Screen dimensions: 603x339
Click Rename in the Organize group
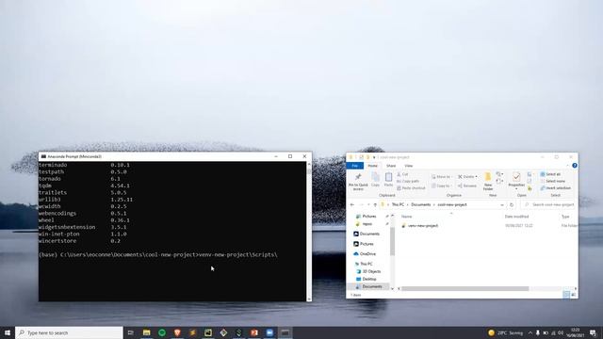(467, 186)
